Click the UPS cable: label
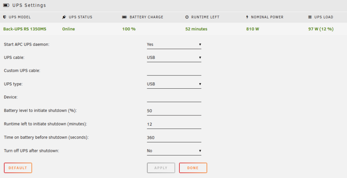The height and width of the screenshot is (178, 347). tap(14, 57)
